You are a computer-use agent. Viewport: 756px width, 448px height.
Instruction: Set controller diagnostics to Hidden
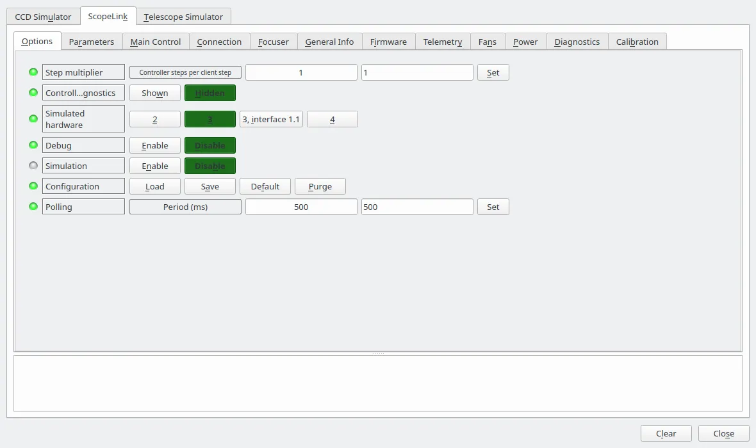(210, 93)
